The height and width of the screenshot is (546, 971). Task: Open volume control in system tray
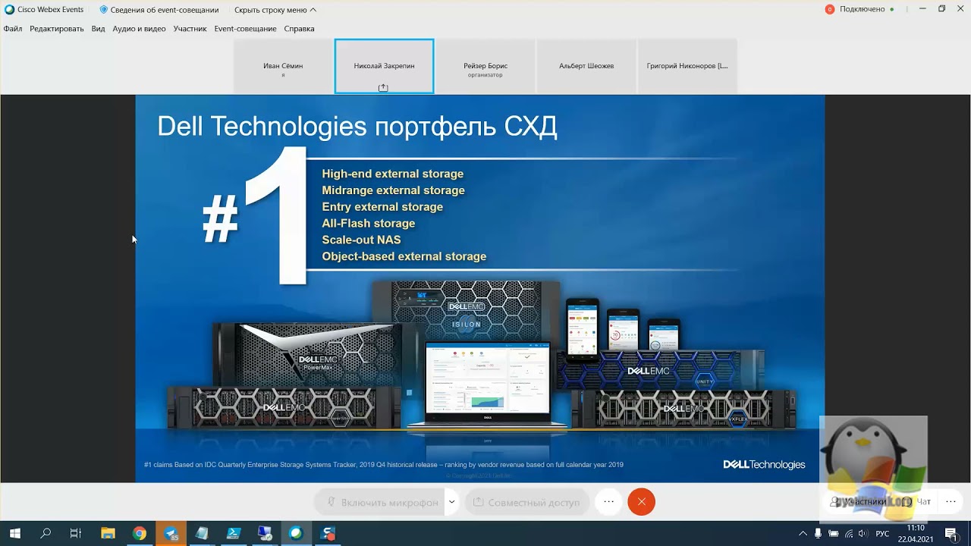point(863,533)
